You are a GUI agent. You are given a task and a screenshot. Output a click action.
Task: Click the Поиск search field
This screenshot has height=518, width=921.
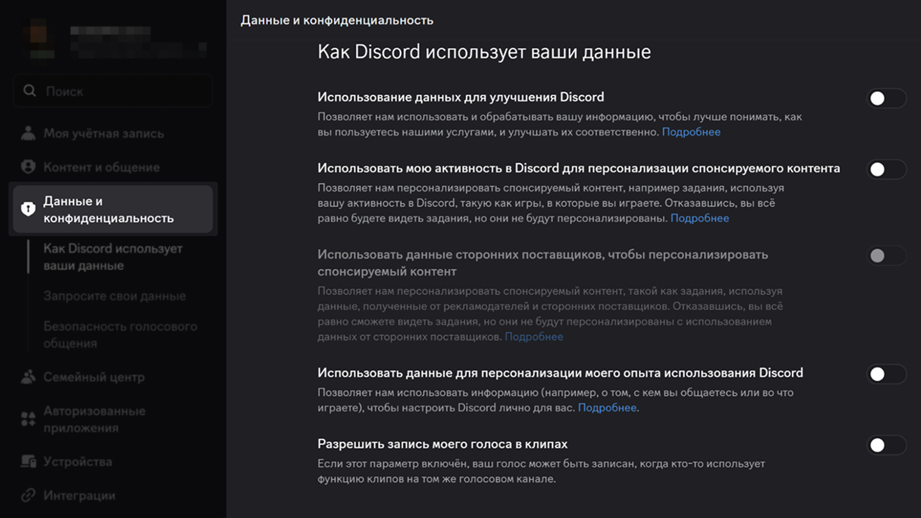click(x=113, y=91)
